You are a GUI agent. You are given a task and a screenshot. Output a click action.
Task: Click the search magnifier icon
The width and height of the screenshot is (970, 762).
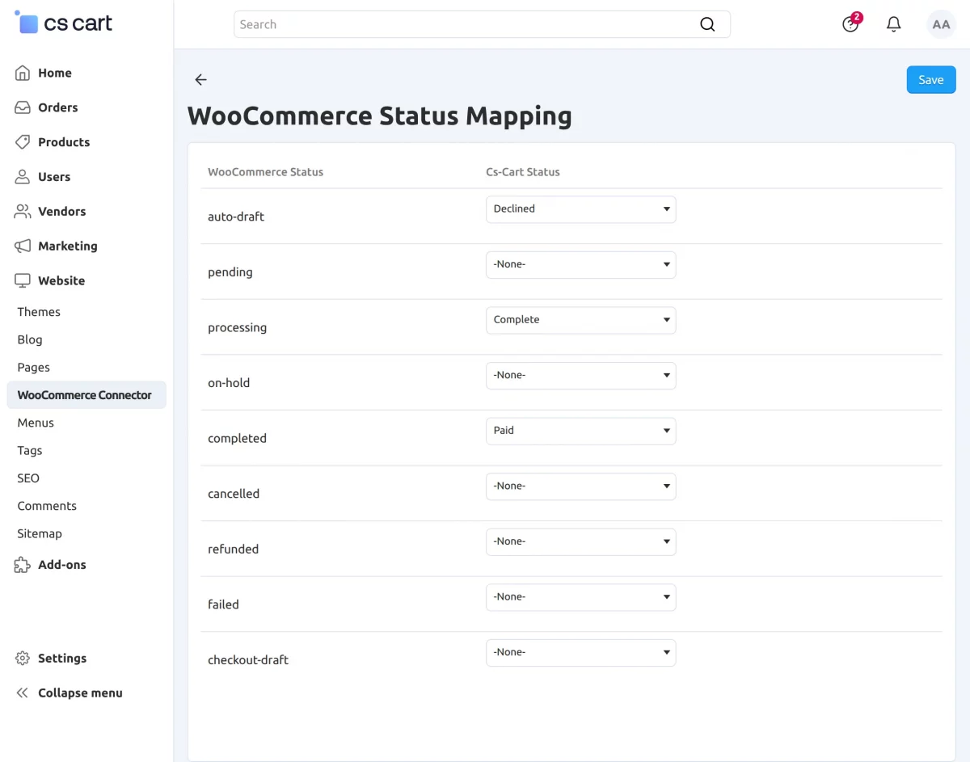tap(707, 24)
